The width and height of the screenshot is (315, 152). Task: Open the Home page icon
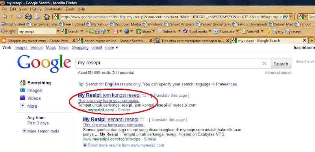click(47, 16)
